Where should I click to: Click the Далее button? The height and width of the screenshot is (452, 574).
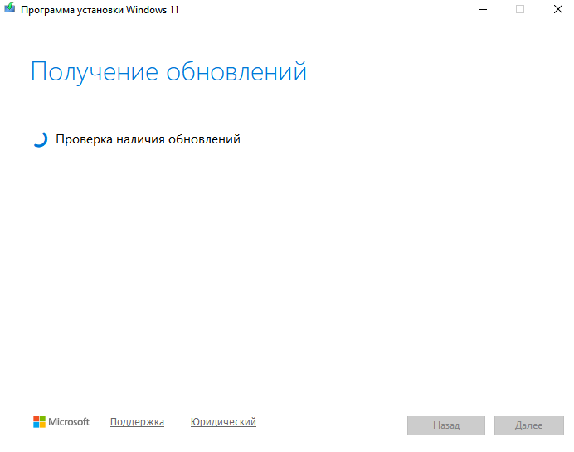529,425
